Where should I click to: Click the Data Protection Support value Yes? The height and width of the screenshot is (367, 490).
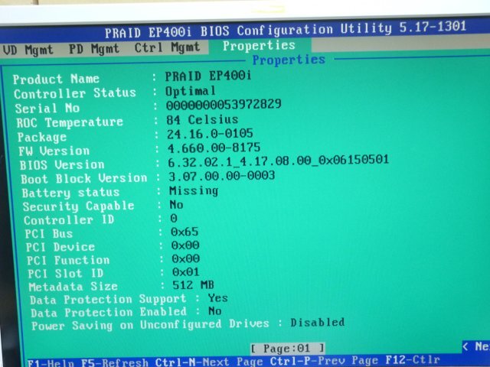(217, 298)
